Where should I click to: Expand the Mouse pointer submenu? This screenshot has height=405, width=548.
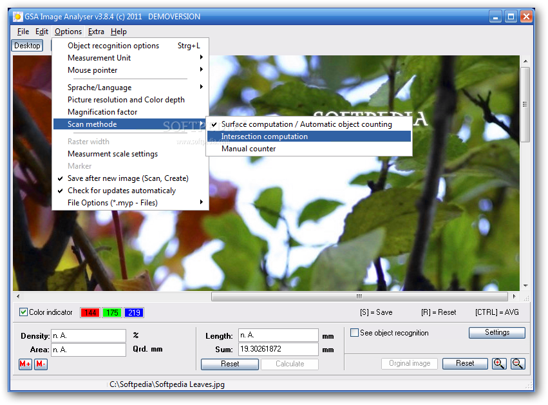pos(131,70)
